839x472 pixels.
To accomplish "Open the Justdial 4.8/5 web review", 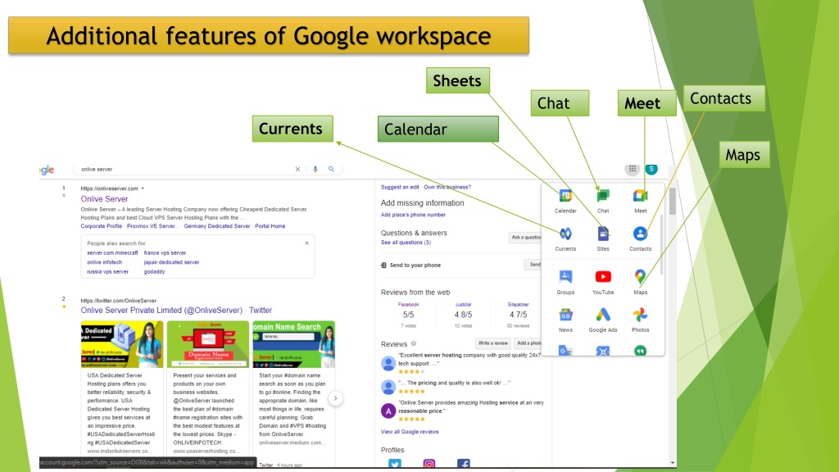I will coord(464,315).
